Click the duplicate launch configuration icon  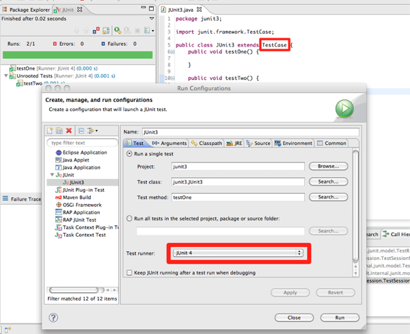59,131
